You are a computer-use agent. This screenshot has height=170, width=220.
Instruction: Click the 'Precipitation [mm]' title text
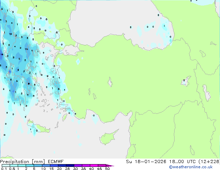point(23,162)
